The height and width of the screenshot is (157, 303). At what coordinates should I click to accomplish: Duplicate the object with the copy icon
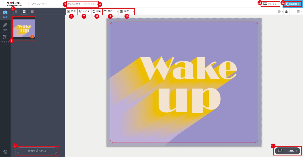point(293,12)
